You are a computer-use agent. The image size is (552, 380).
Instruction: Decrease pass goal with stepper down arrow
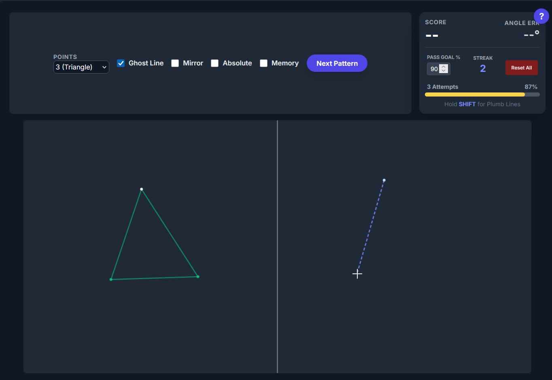click(x=444, y=71)
